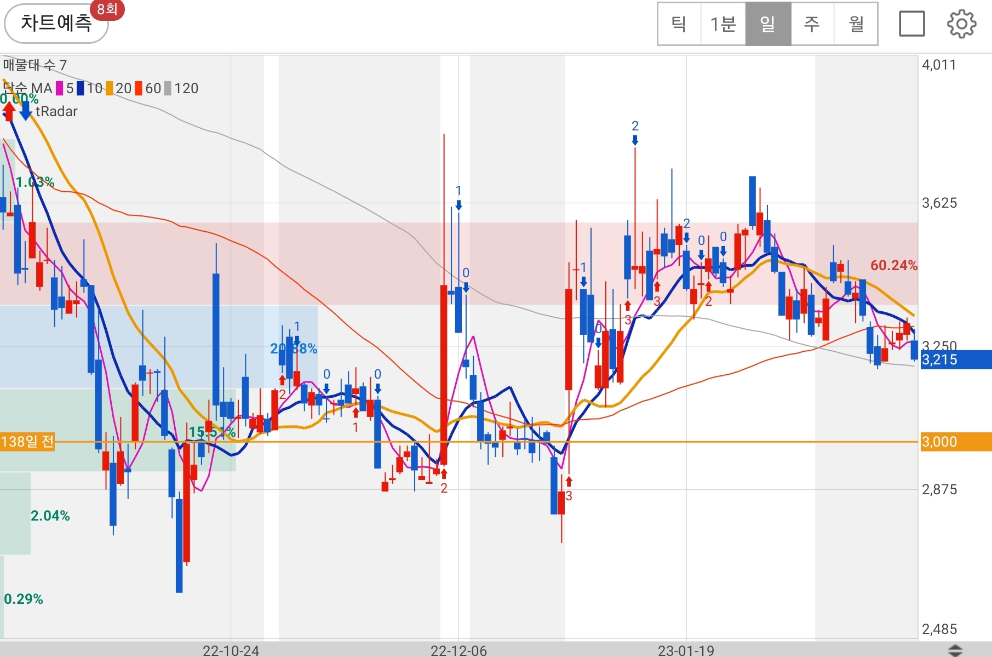The width and height of the screenshot is (992, 657).
Task: Click the magenta MA 5 color swatch
Action: pos(59,88)
